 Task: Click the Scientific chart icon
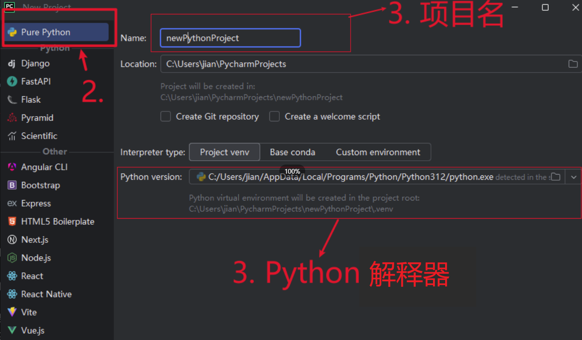tap(12, 136)
